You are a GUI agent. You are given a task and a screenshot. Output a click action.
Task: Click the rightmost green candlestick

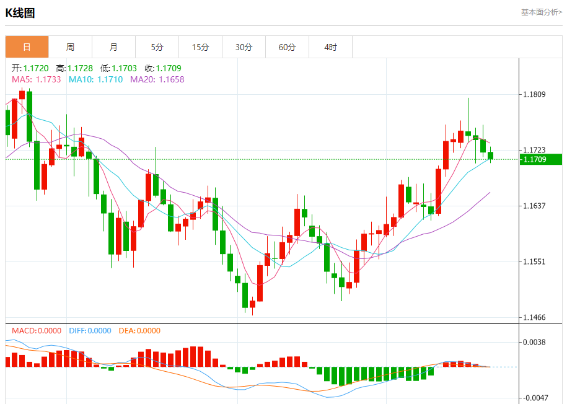coord(491,156)
